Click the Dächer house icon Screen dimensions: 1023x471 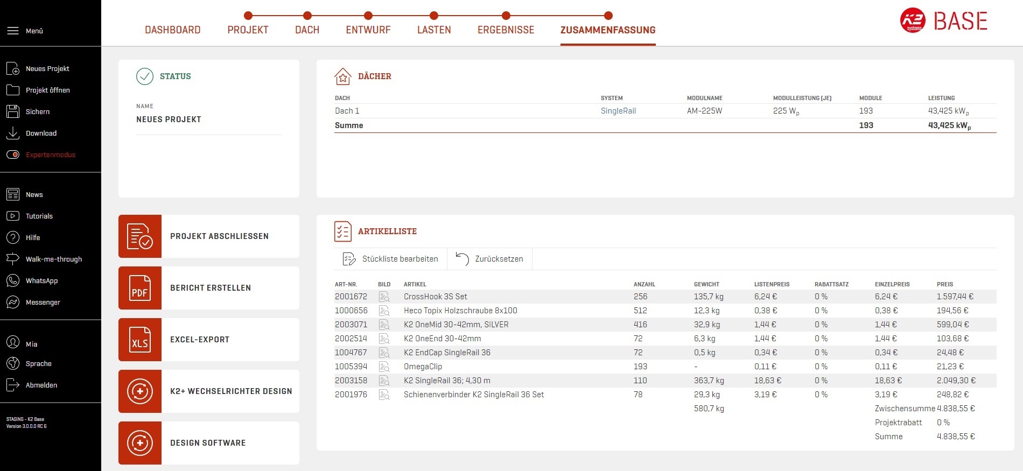pyautogui.click(x=343, y=76)
